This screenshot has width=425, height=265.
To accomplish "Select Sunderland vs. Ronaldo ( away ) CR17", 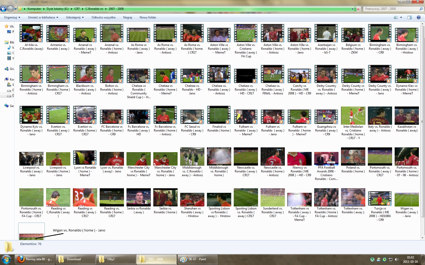I will [x=273, y=203].
